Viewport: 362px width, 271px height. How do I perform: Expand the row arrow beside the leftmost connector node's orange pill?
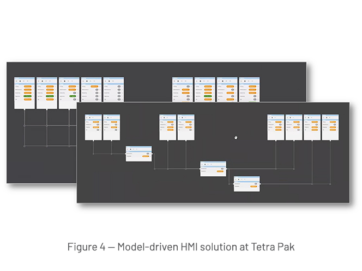pos(150,156)
